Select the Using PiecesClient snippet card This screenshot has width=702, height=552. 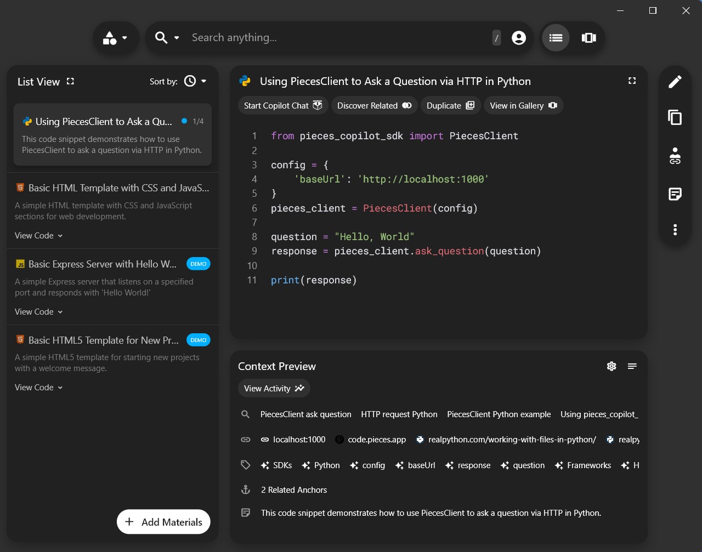[112, 135]
